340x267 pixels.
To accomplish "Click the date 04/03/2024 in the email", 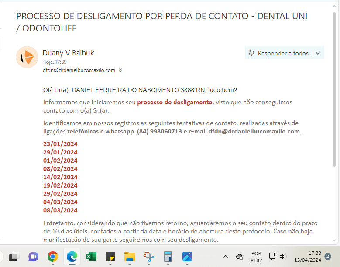I will coord(60,202).
